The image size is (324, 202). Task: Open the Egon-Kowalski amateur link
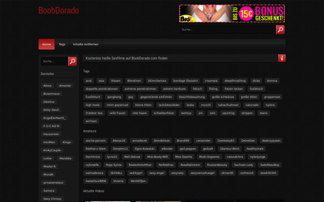(x=145, y=149)
